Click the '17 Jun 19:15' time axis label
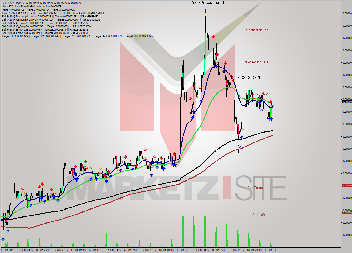This screenshot has width=352, height=253. click(x=131, y=250)
